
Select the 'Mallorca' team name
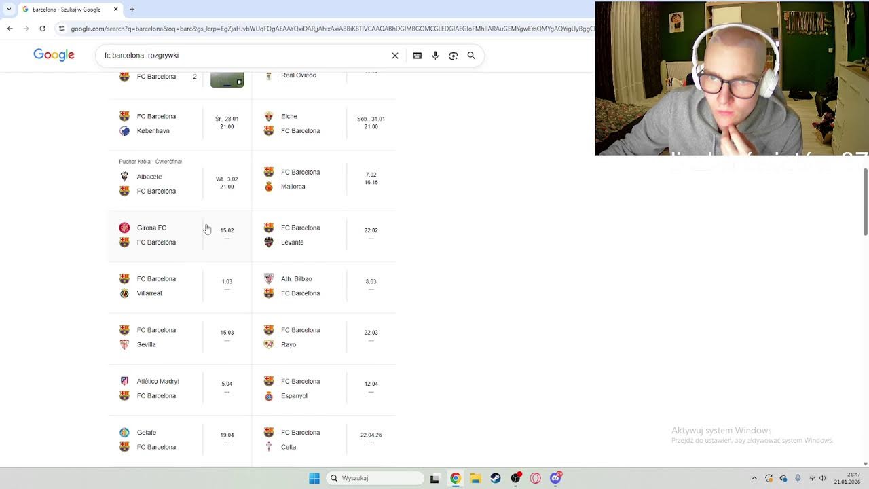[293, 187]
